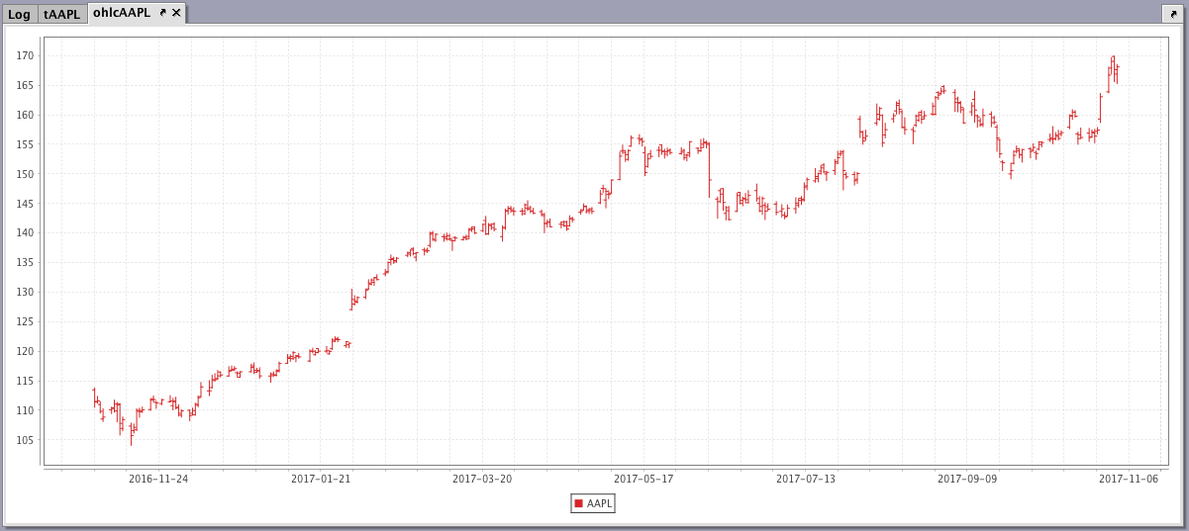
Task: Toggle the AAPL series via legend label
Action: tap(599, 504)
